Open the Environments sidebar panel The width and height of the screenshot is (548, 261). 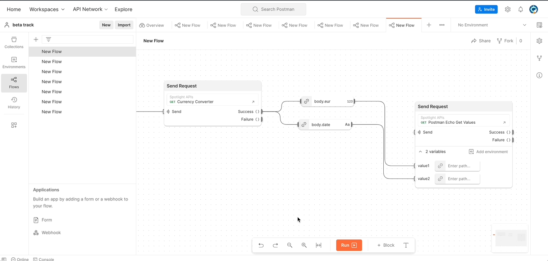[14, 63]
